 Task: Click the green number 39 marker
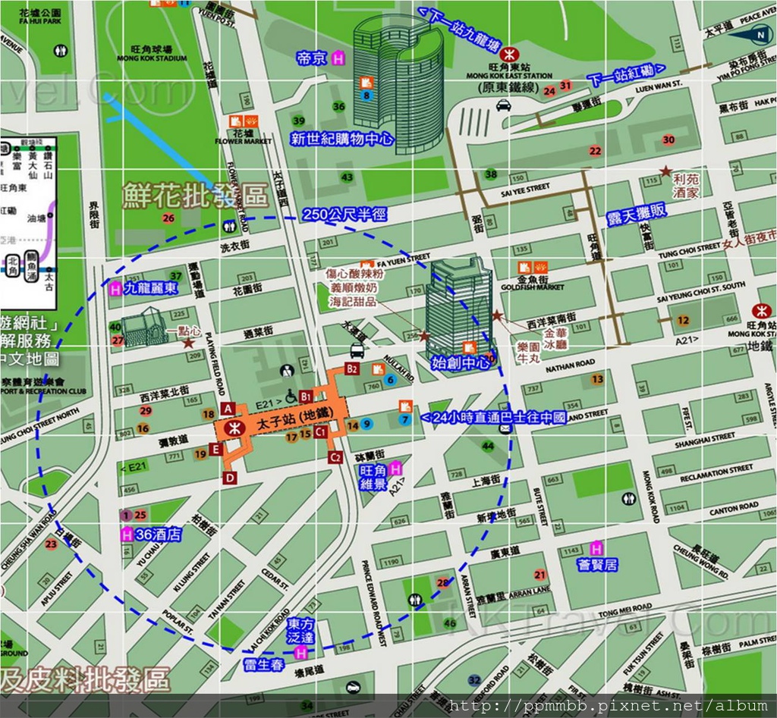click(x=298, y=121)
